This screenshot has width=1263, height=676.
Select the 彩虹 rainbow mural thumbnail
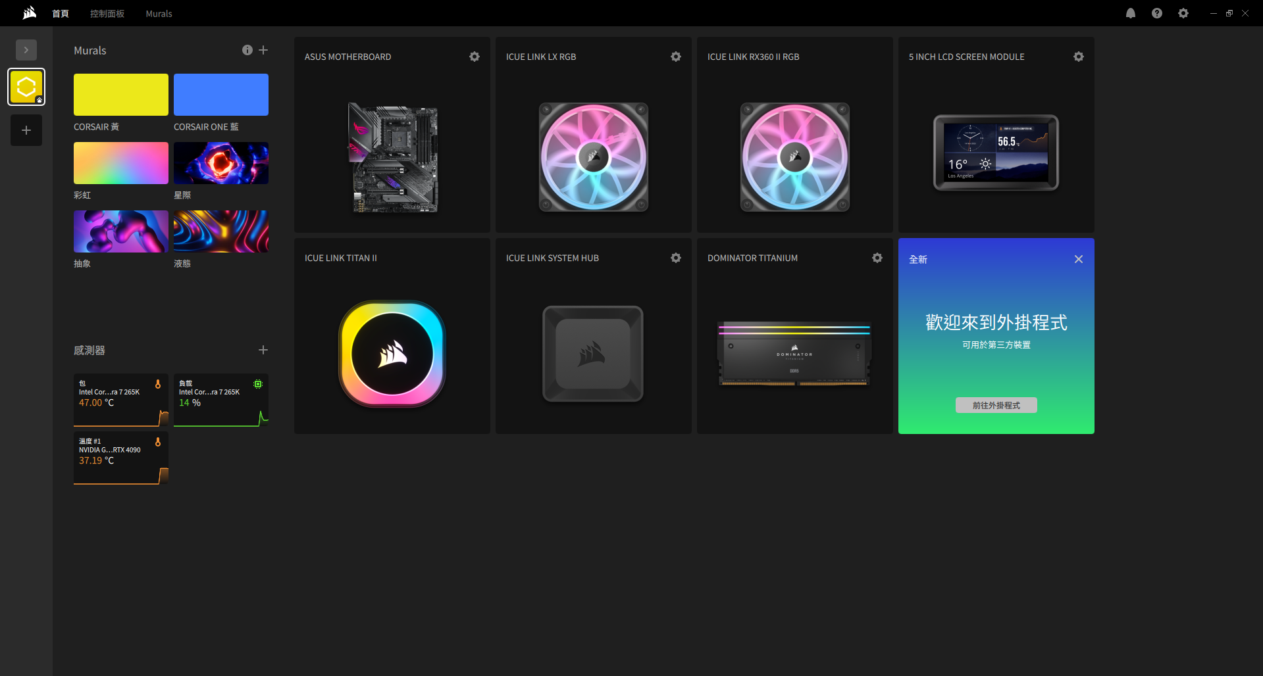[121, 163]
